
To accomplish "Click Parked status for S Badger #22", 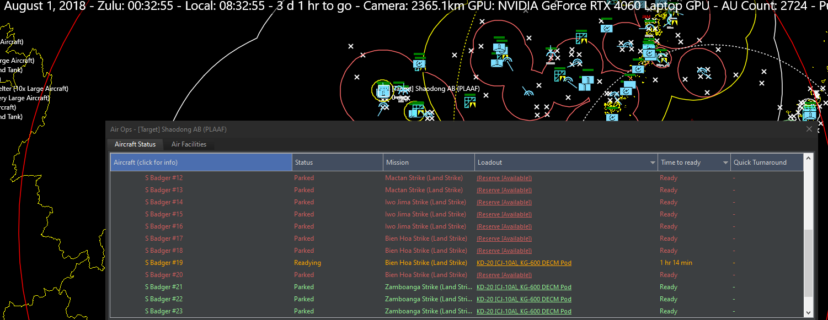I will click(x=304, y=299).
